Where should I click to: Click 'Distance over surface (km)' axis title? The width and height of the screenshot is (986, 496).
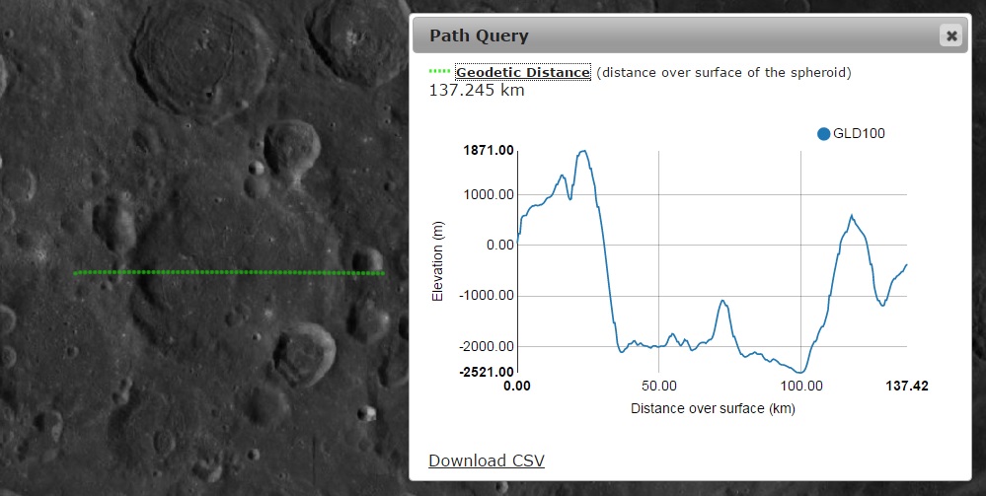712,408
